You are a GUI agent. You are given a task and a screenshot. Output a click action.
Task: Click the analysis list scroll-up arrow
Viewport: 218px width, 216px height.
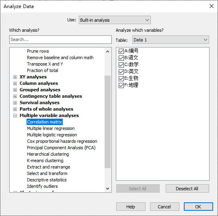[107, 51]
